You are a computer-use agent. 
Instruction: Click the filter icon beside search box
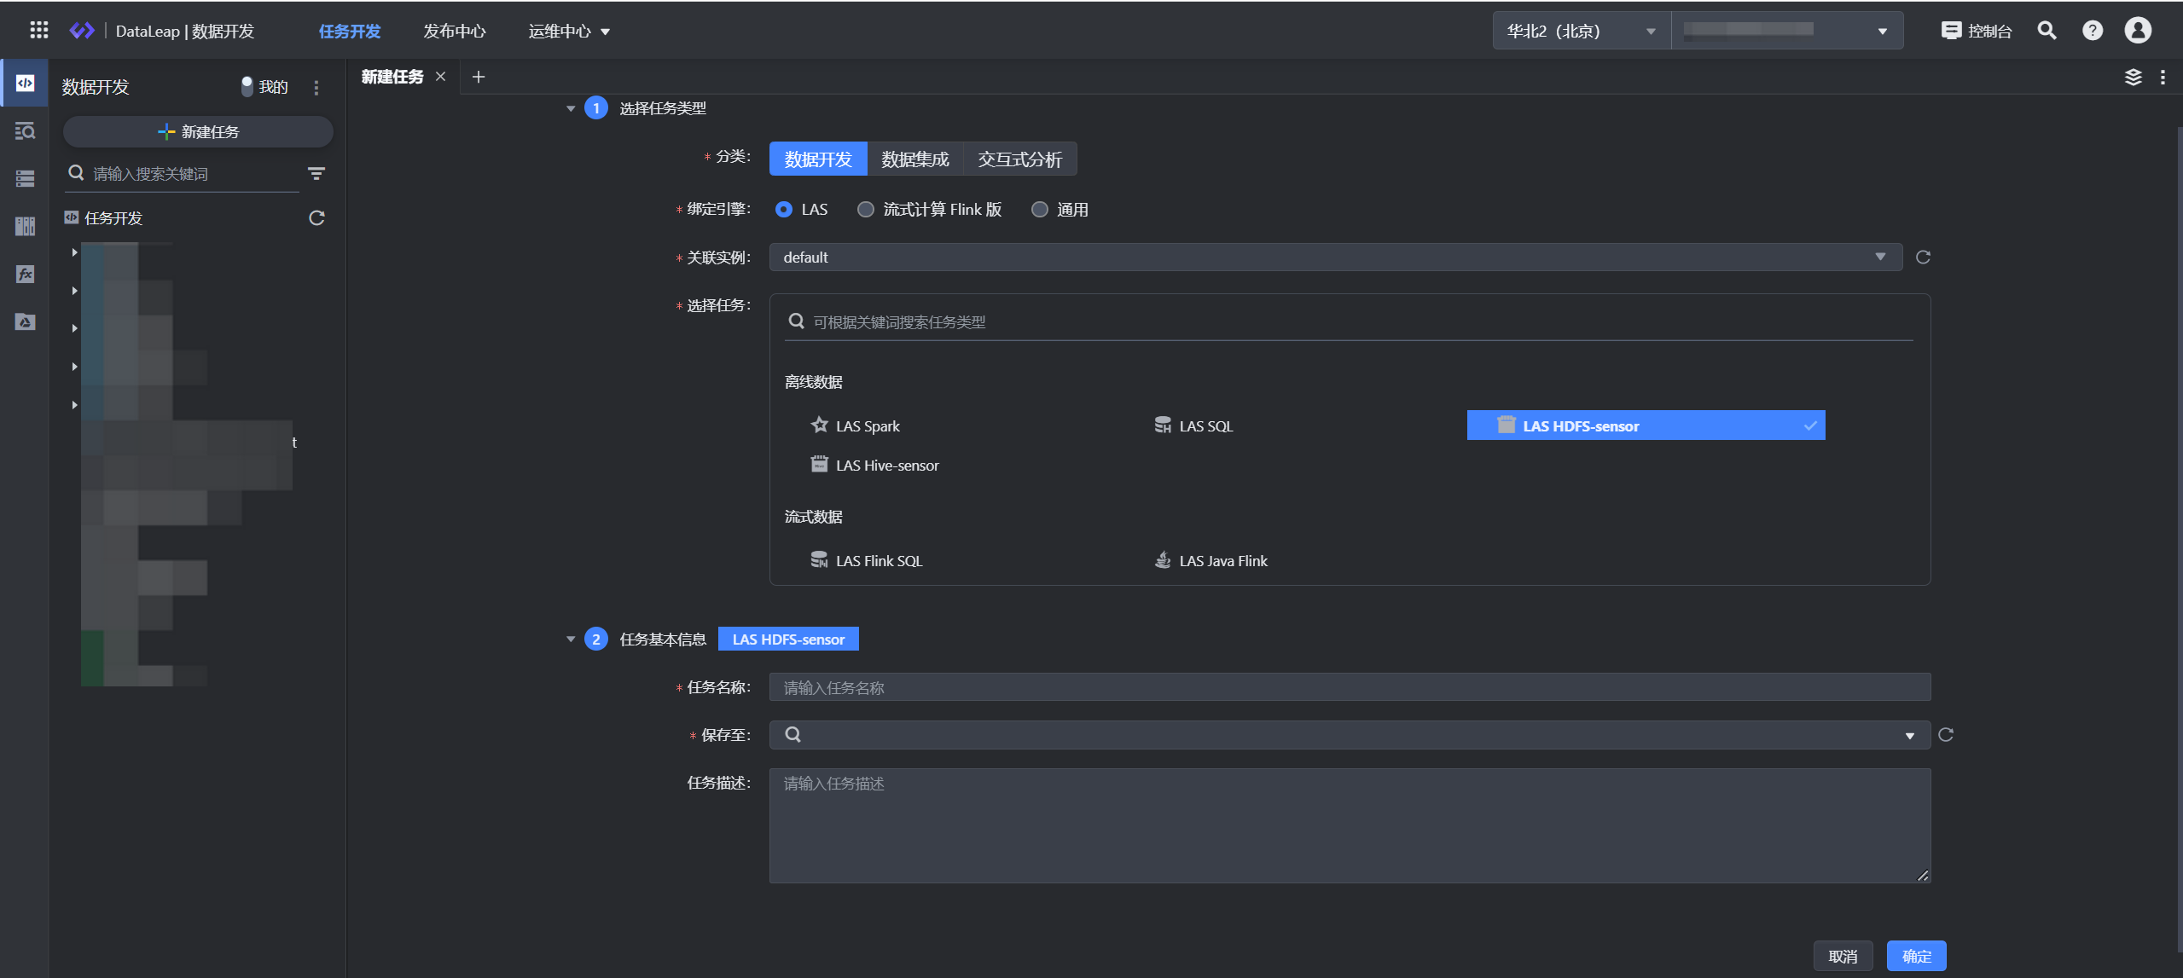316,174
